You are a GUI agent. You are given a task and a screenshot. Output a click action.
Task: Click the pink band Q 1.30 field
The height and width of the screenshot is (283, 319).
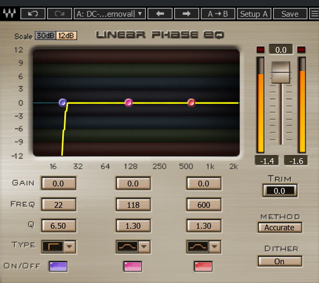[x=133, y=226]
